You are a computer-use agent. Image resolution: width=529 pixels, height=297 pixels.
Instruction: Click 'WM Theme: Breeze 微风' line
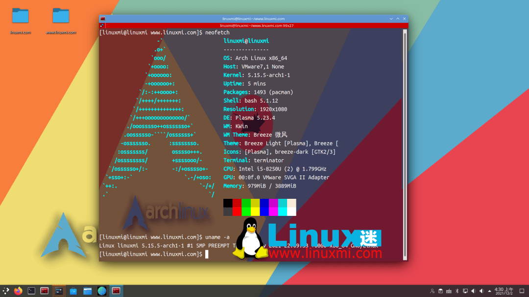(x=255, y=135)
